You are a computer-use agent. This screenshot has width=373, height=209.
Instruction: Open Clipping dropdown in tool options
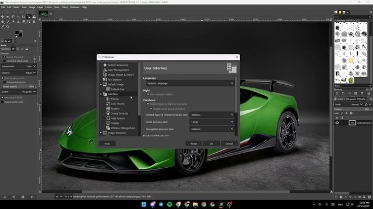(19, 73)
